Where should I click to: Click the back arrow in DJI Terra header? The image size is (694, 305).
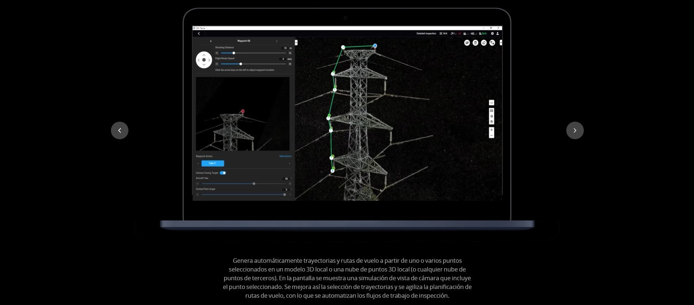pyautogui.click(x=199, y=34)
